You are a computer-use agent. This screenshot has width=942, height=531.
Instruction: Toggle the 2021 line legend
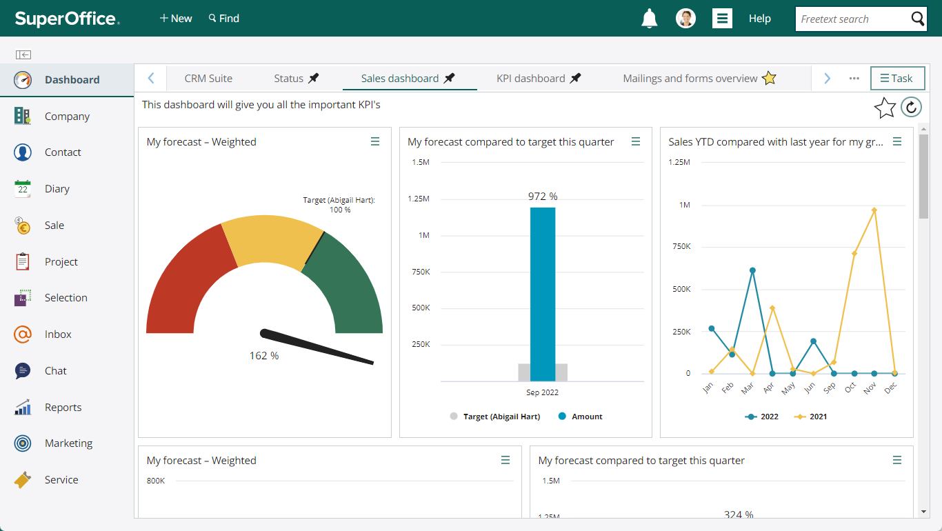point(810,417)
